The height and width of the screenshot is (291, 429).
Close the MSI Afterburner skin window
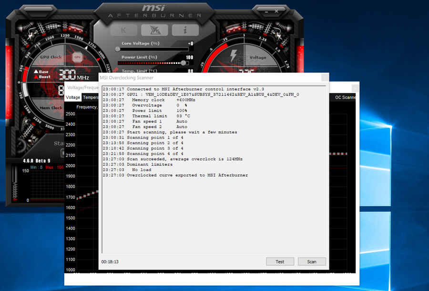[275, 10]
